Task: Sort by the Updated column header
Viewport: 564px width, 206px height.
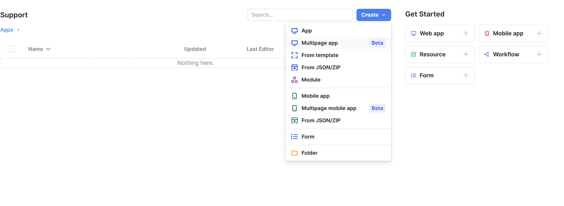Action: pyautogui.click(x=195, y=49)
